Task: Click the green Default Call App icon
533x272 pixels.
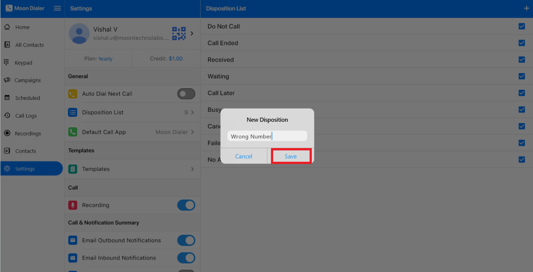Action: click(x=73, y=132)
